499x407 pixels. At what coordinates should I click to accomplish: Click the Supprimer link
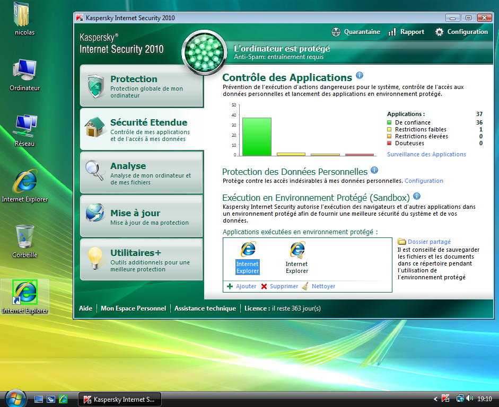tap(284, 286)
